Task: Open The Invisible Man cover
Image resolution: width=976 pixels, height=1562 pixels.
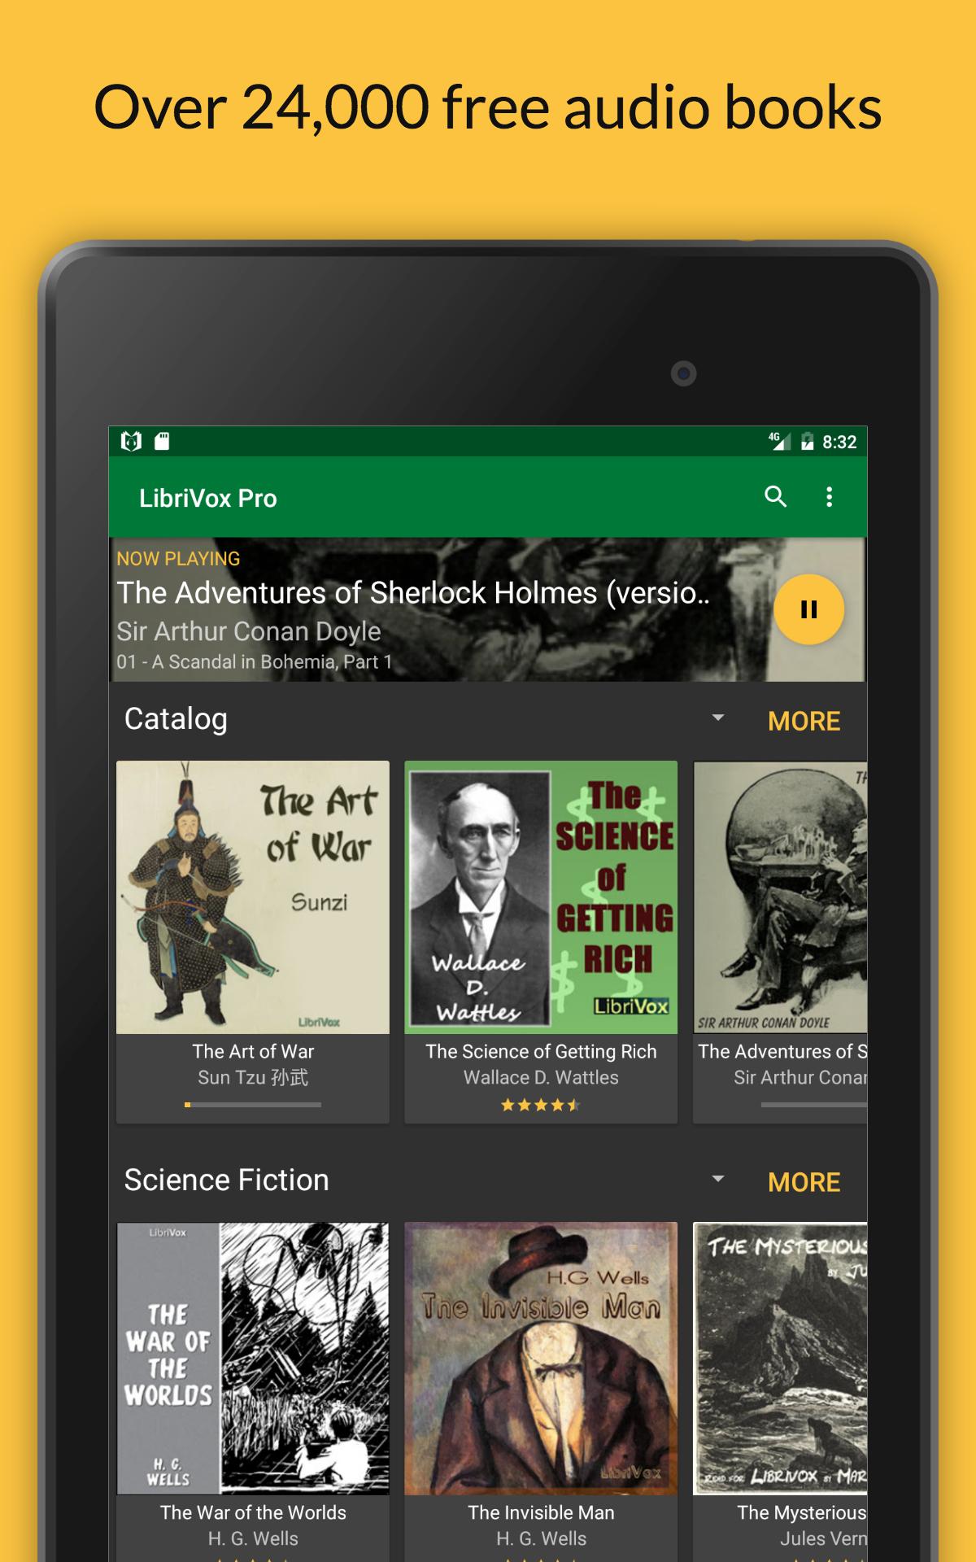Action: tap(541, 1359)
